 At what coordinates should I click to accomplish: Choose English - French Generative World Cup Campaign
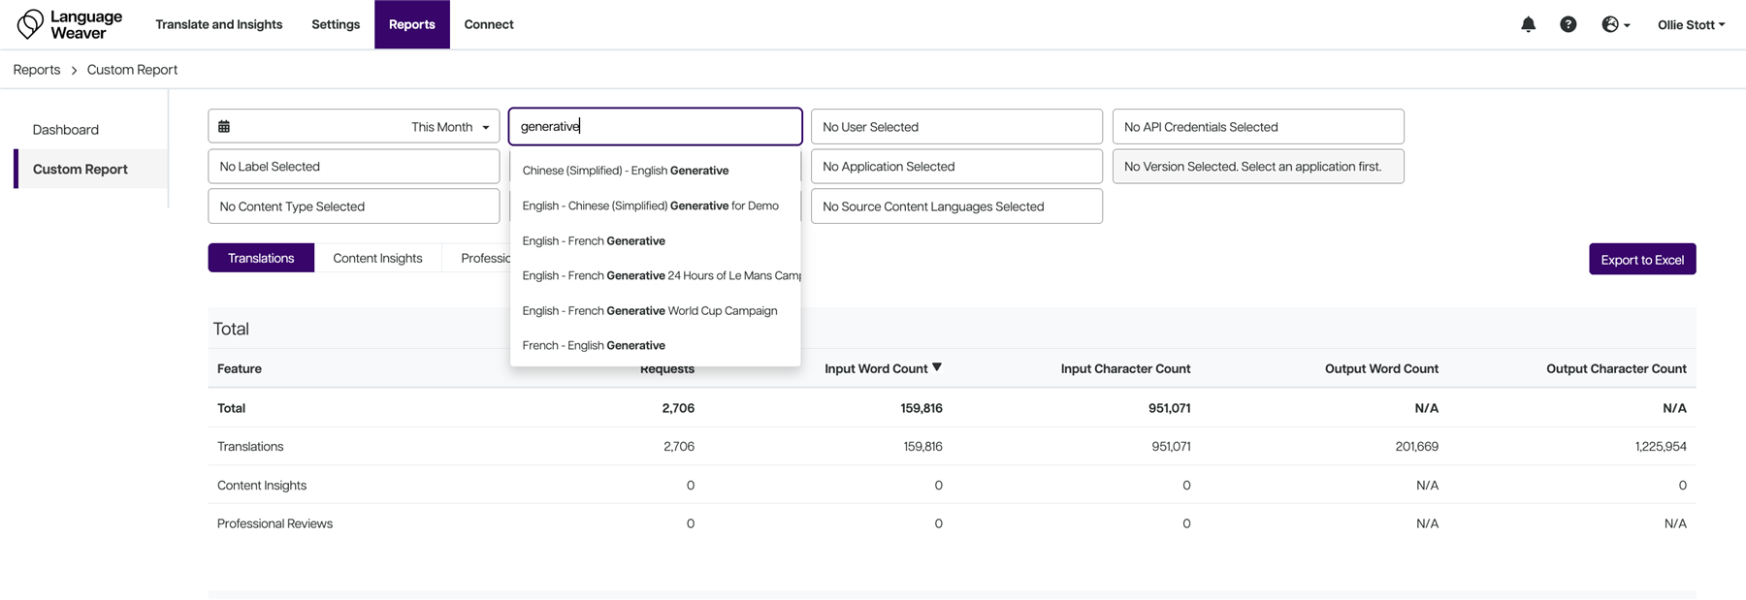[x=649, y=311]
